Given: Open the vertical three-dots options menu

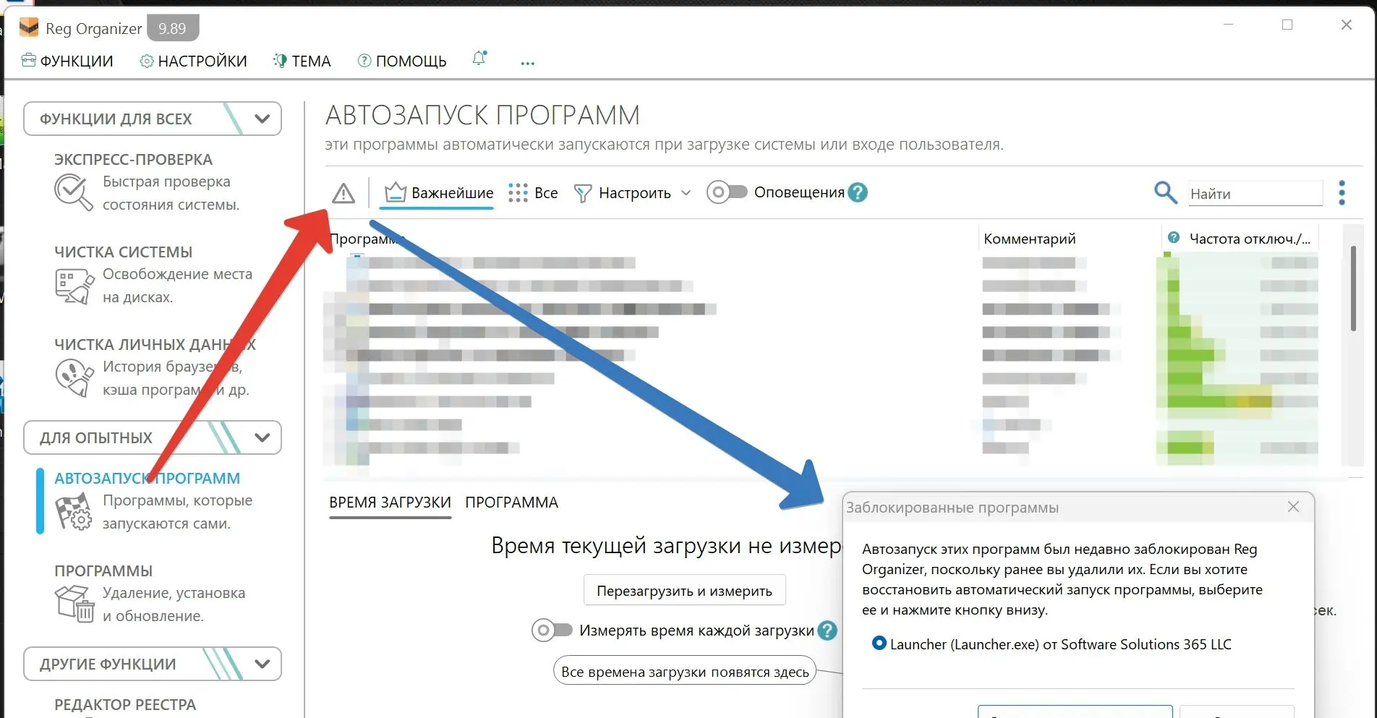Looking at the screenshot, I should (1342, 193).
